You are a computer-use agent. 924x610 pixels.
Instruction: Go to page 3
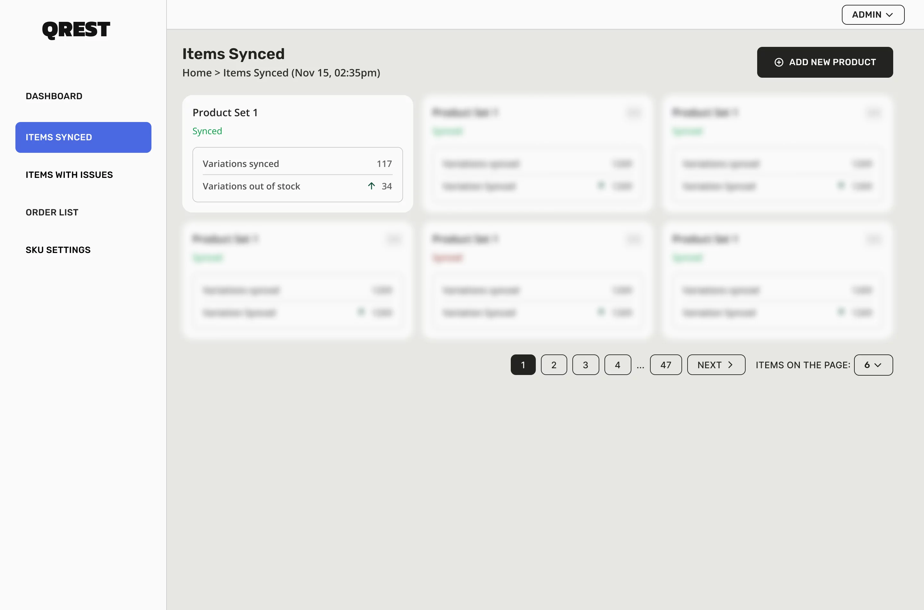coord(586,365)
